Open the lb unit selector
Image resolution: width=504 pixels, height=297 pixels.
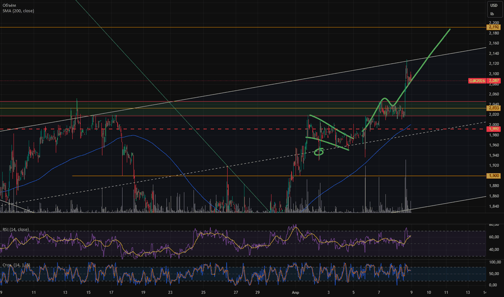pos(492,14)
